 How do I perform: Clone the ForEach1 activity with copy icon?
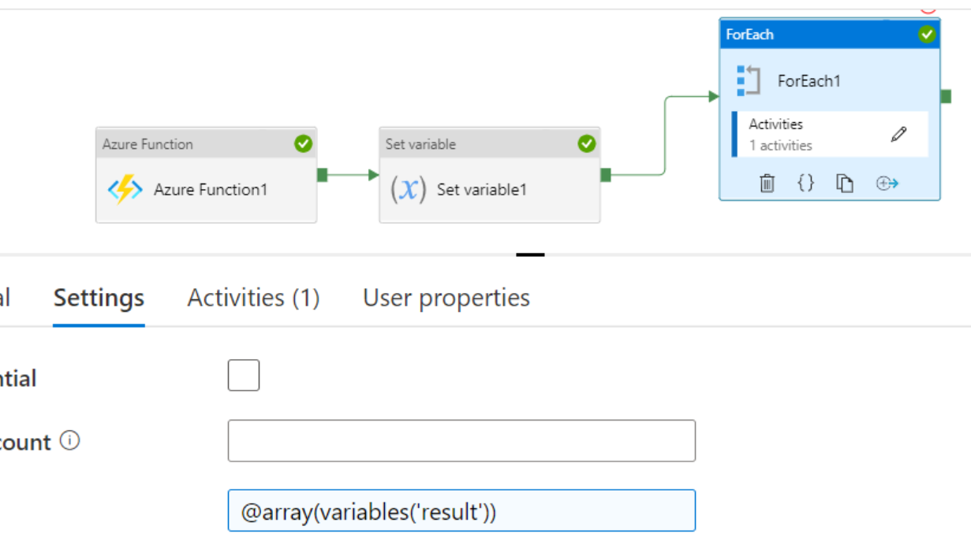point(845,183)
